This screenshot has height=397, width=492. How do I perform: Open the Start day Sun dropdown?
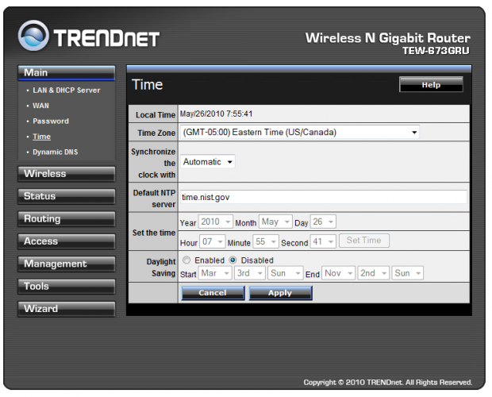[285, 273]
